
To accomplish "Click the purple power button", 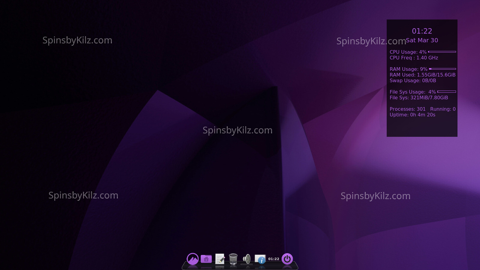I will [x=287, y=259].
